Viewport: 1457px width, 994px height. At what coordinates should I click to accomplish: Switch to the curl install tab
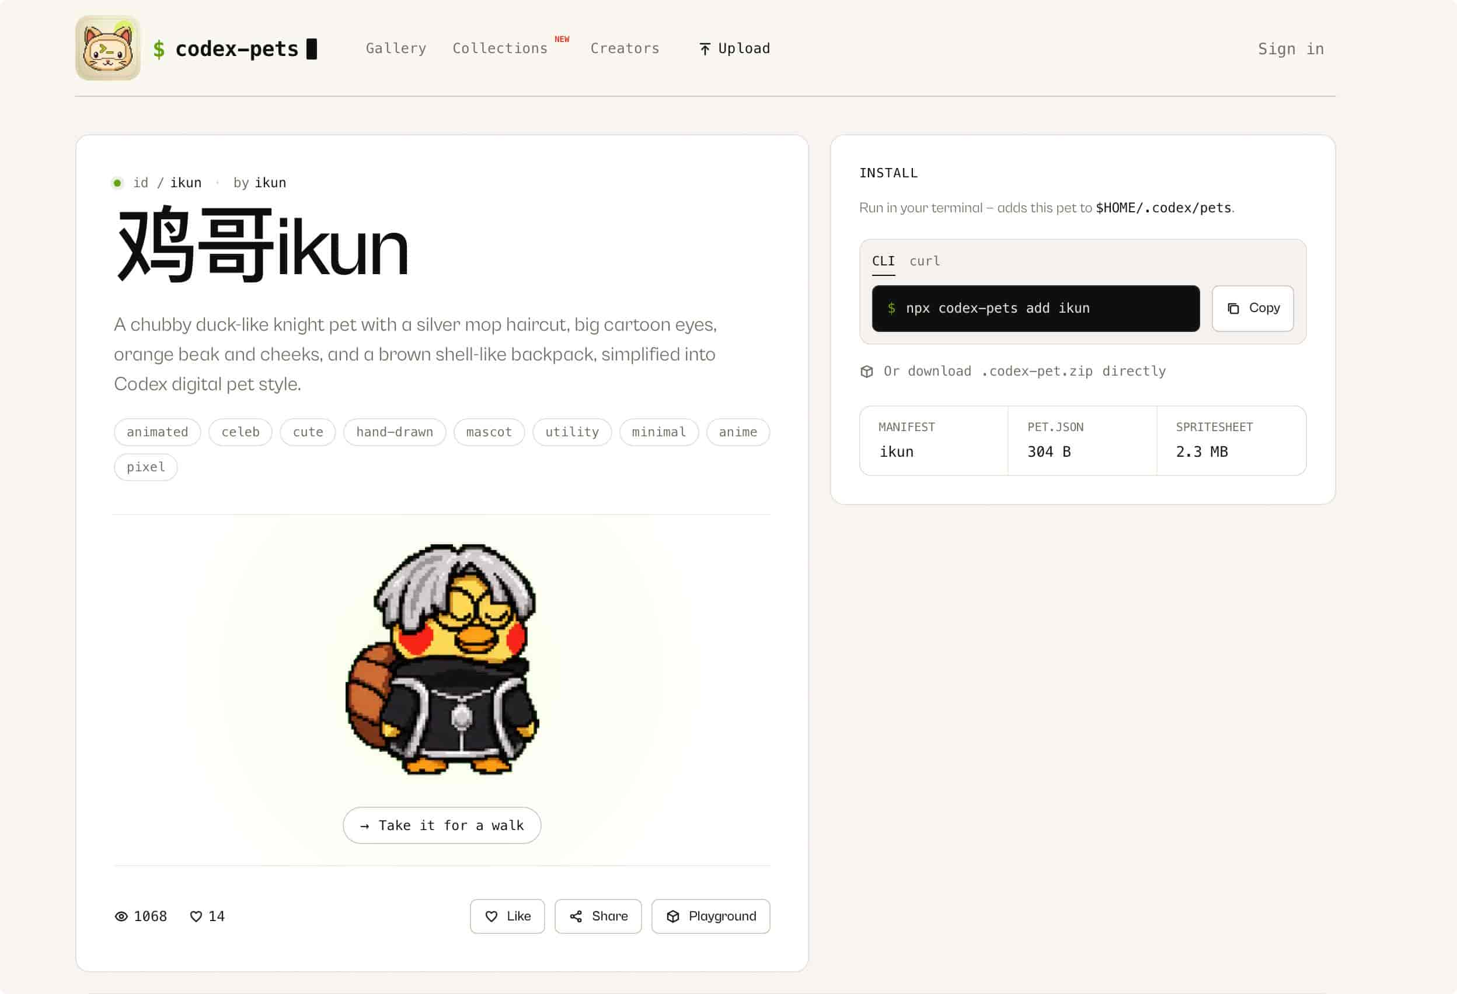(925, 261)
